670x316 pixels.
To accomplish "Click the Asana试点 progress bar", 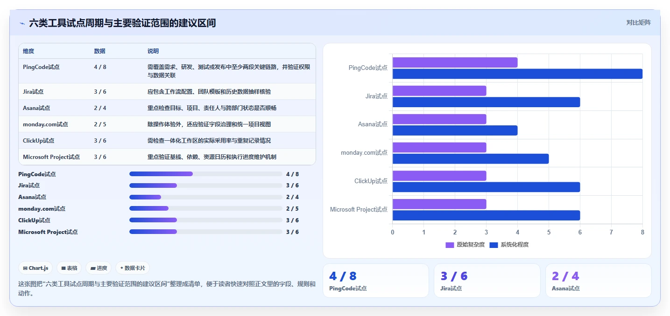I will coord(206,197).
